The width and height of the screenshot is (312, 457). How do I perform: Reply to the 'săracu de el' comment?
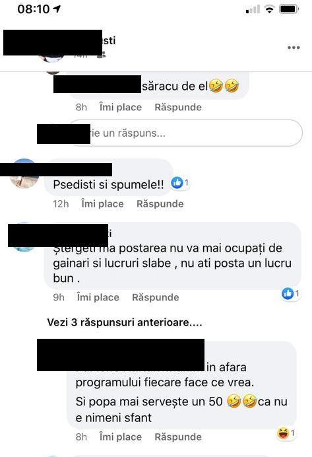(178, 107)
